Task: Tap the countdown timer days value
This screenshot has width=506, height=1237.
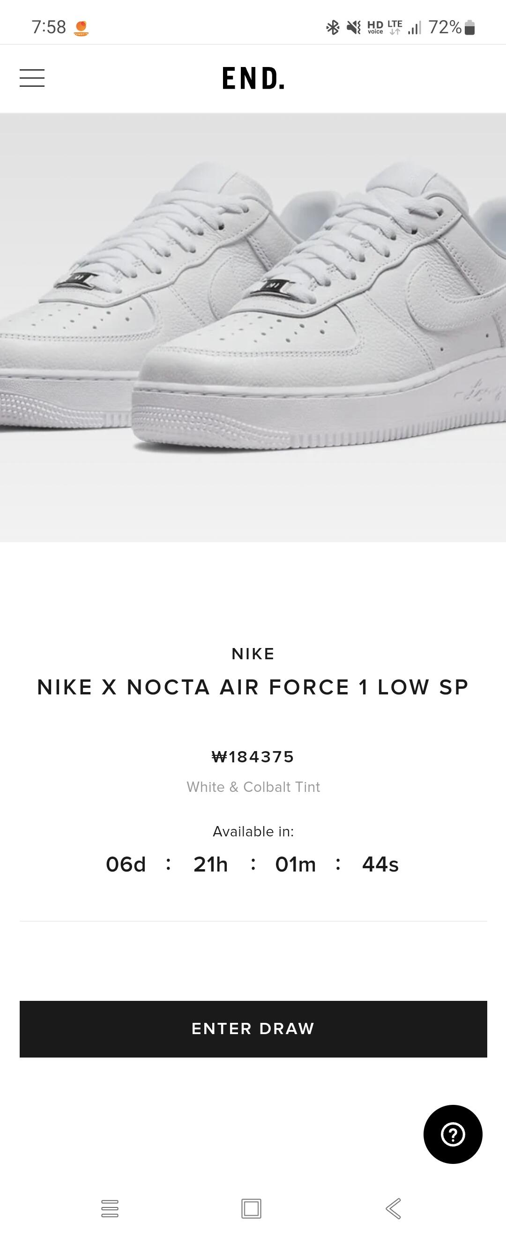Action: pyautogui.click(x=126, y=864)
